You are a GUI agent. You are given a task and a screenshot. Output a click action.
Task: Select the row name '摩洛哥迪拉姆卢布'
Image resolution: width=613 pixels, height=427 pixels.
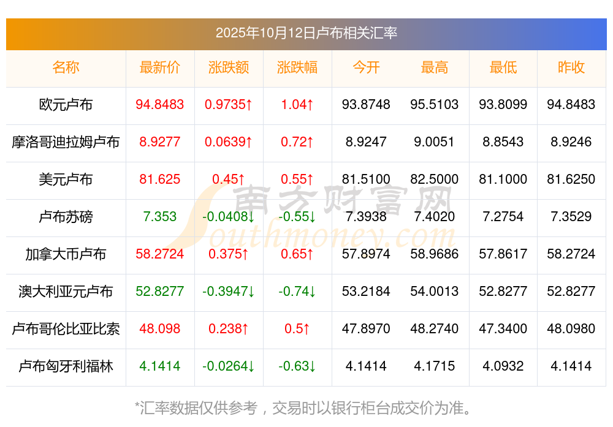66,142
